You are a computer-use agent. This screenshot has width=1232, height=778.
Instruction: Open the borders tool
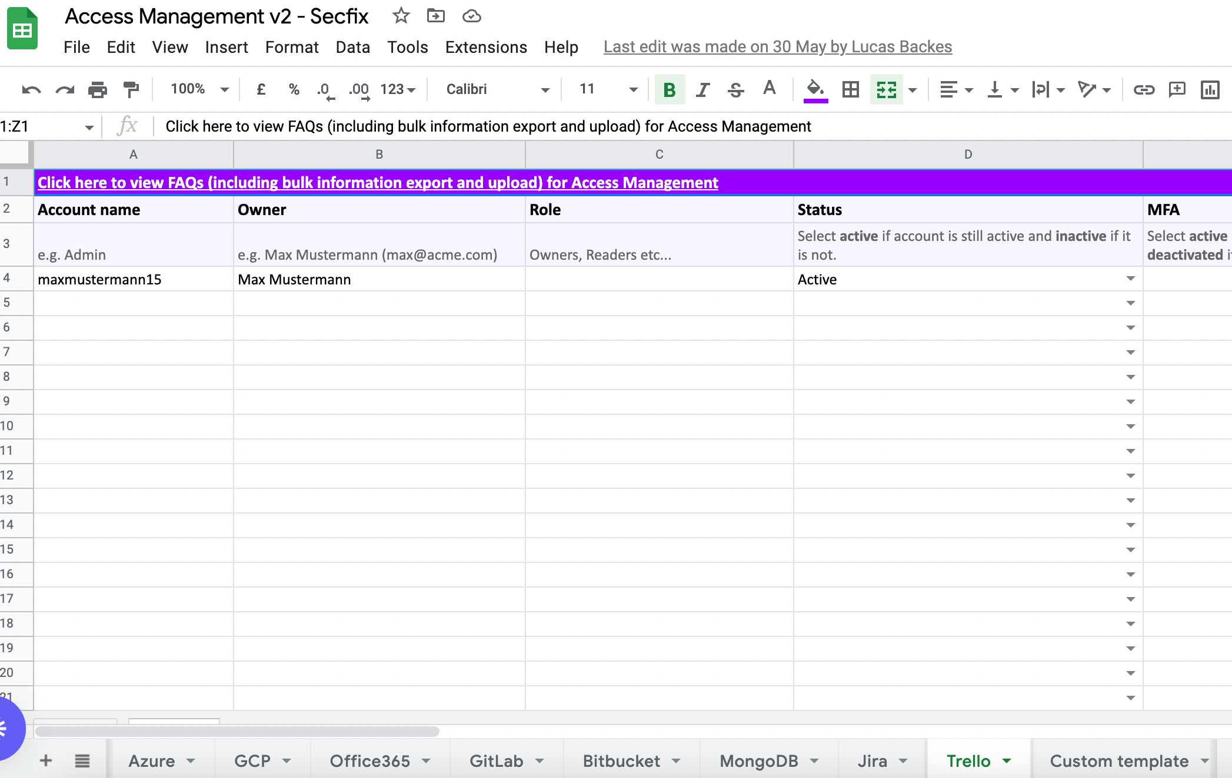[x=851, y=89]
